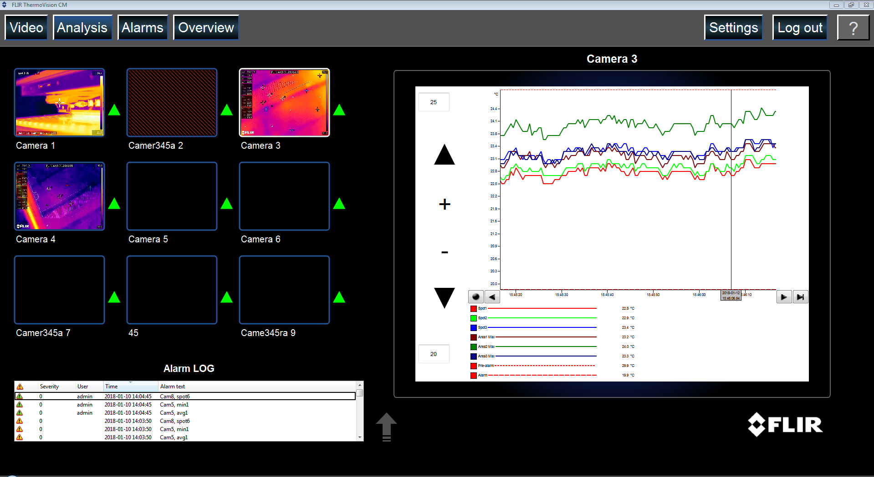Switch to the Alarms tab
This screenshot has width=874, height=477.
coord(143,28)
